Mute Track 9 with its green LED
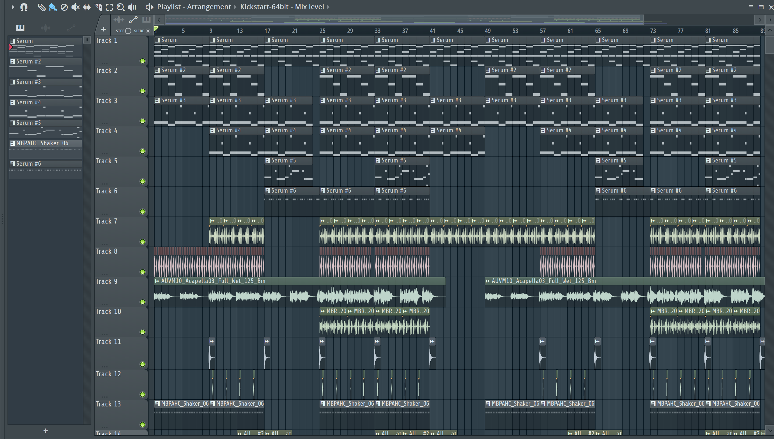774x439 pixels. point(142,302)
